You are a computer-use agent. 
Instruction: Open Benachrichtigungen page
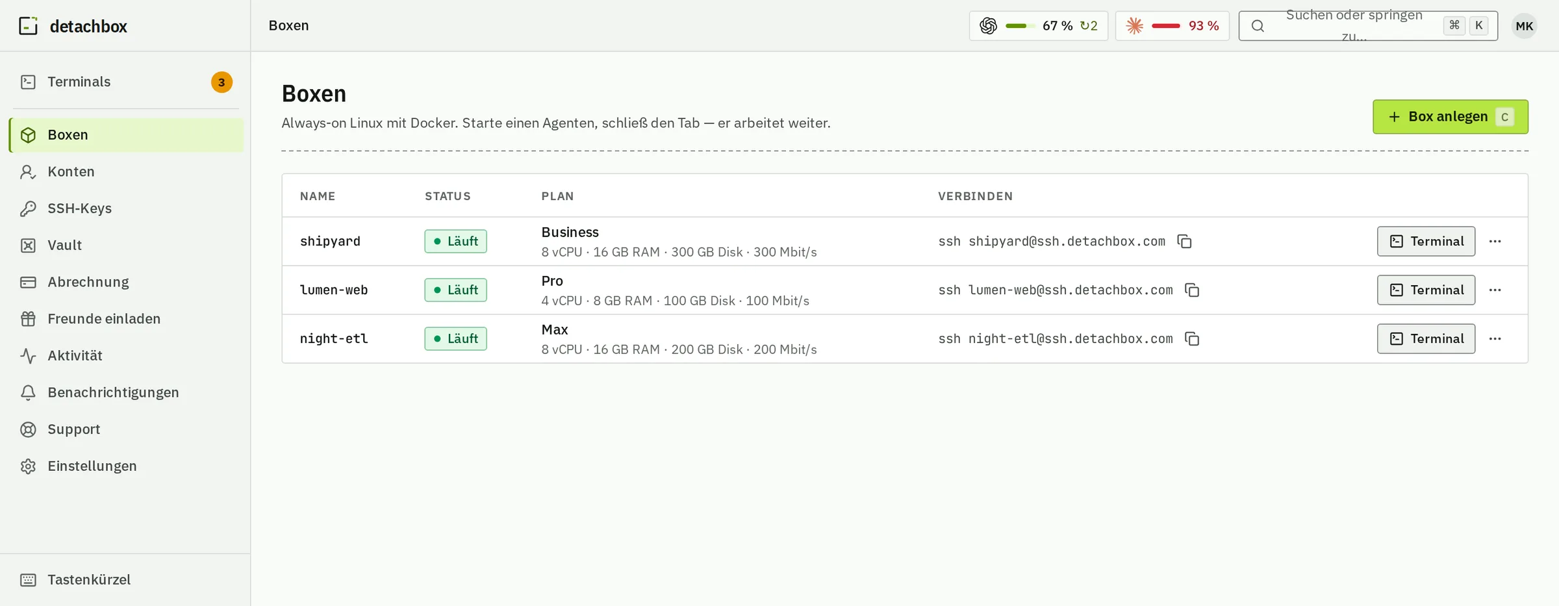click(126, 392)
